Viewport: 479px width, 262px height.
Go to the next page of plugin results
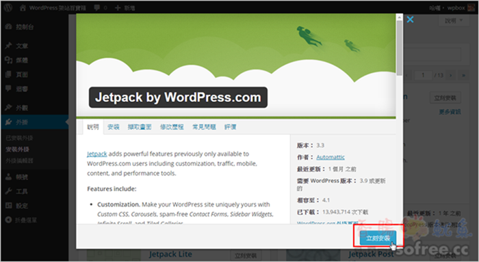[x=450, y=75]
